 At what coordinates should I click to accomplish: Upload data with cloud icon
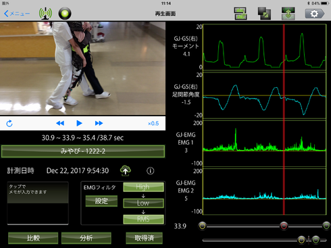coord(126,170)
